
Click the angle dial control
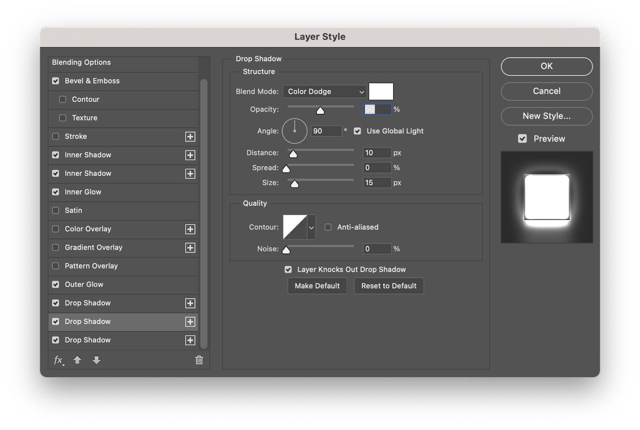coord(294,131)
